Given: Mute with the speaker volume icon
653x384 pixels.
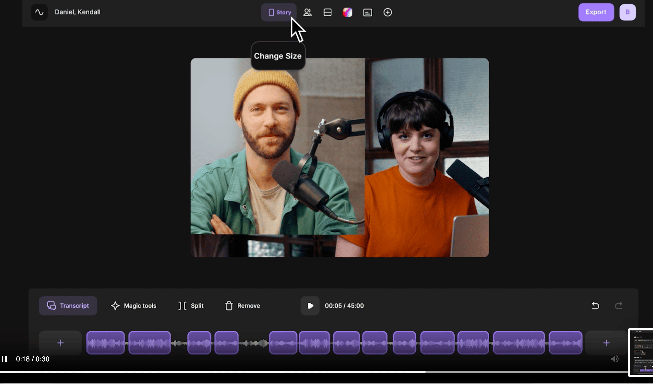Looking at the screenshot, I should 615,359.
